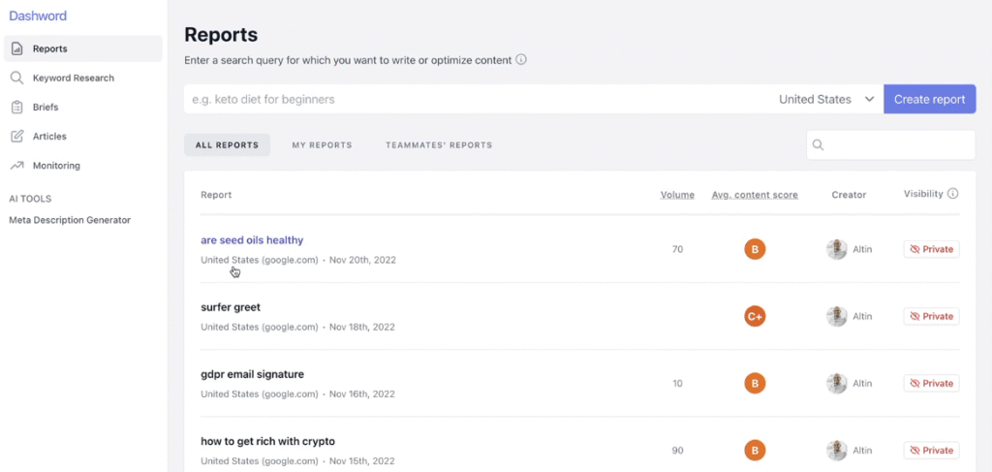The image size is (992, 472).
Task: Click the Monitoring trend arrow icon
Action: [x=16, y=166]
